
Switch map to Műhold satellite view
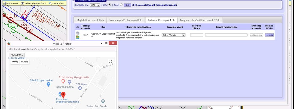pyautogui.click(x=24, y=62)
